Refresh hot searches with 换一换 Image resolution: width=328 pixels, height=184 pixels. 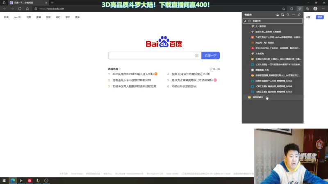(x=215, y=69)
